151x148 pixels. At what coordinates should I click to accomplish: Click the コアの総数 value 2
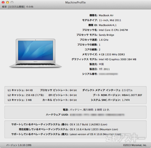[99, 49]
